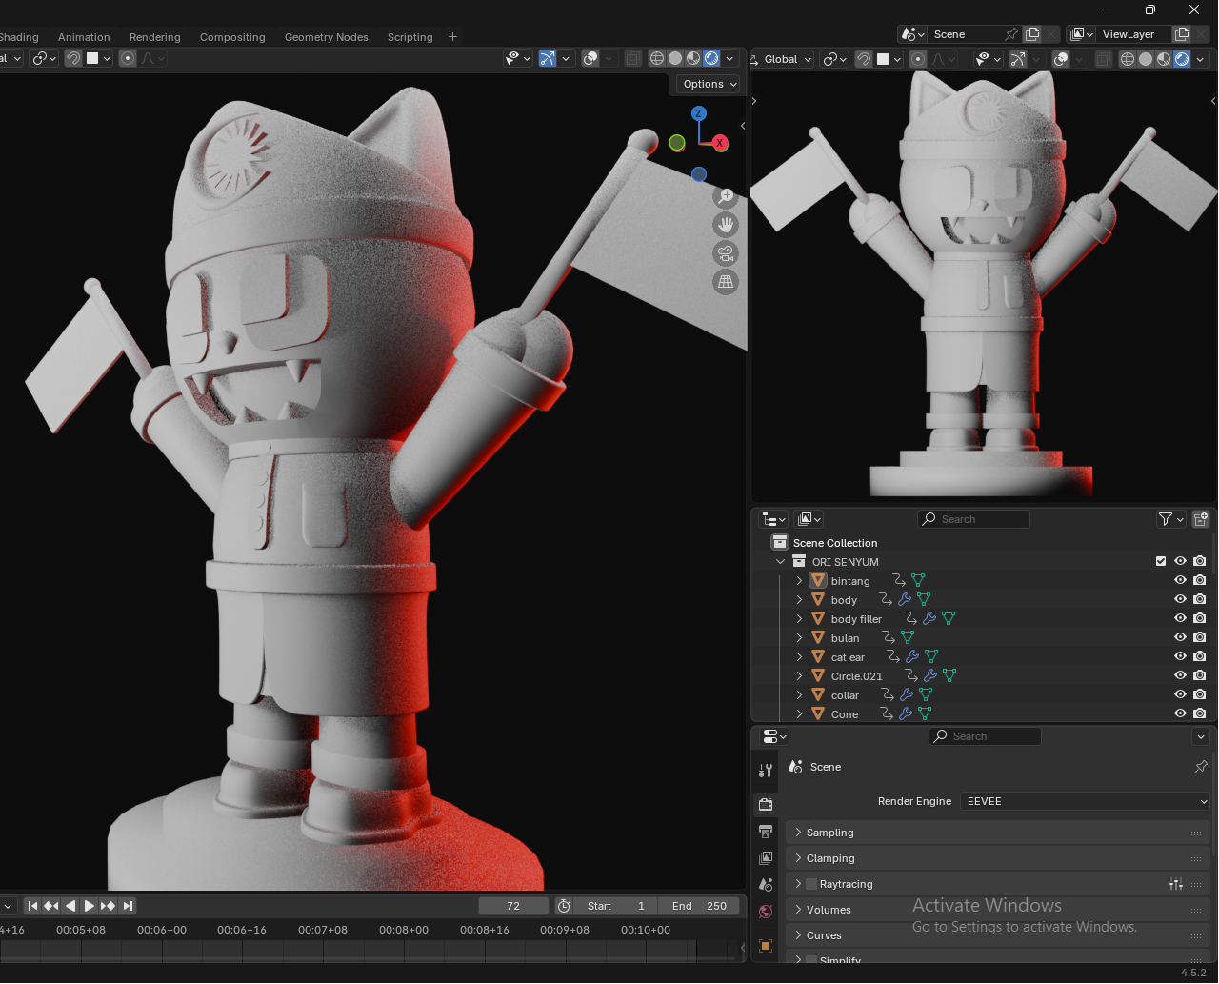Open the Render Engine EEVEE dropdown
The width and height of the screenshot is (1219, 984).
(1085, 801)
